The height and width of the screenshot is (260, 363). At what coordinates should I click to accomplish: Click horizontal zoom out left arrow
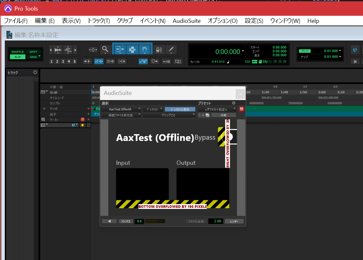[51, 50]
